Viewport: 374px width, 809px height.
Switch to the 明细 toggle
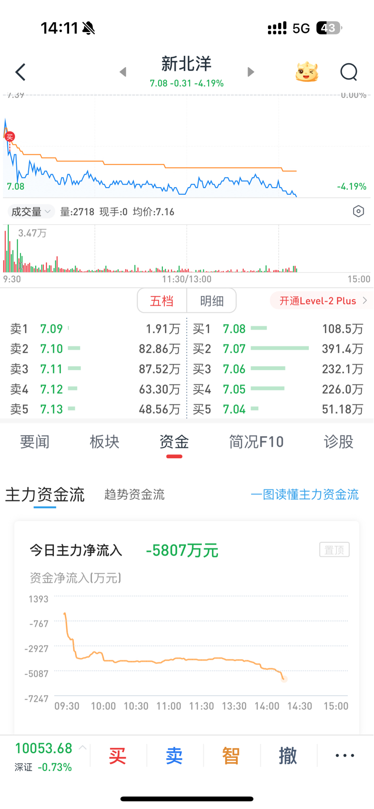click(212, 301)
